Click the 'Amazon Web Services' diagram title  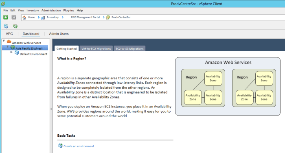coord(228,62)
